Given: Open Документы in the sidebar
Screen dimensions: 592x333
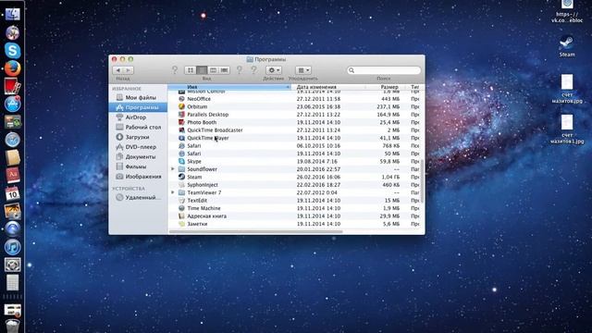Looking at the screenshot, I should point(138,156).
